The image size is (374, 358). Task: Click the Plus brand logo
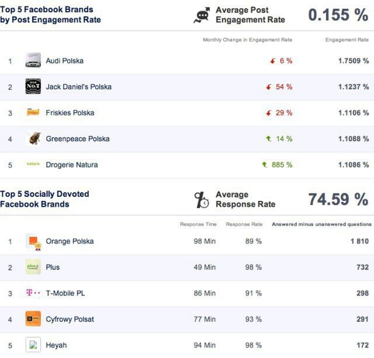tap(33, 267)
